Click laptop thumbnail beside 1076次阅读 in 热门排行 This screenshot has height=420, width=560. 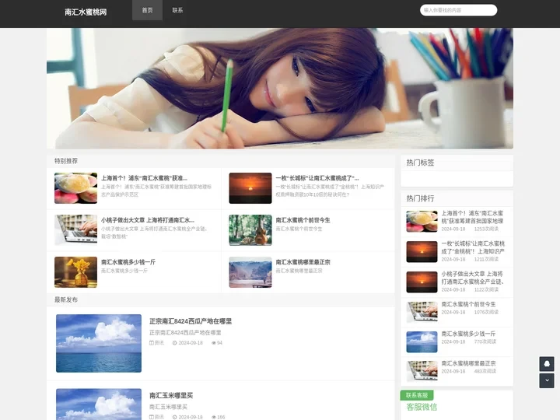tap(422, 312)
